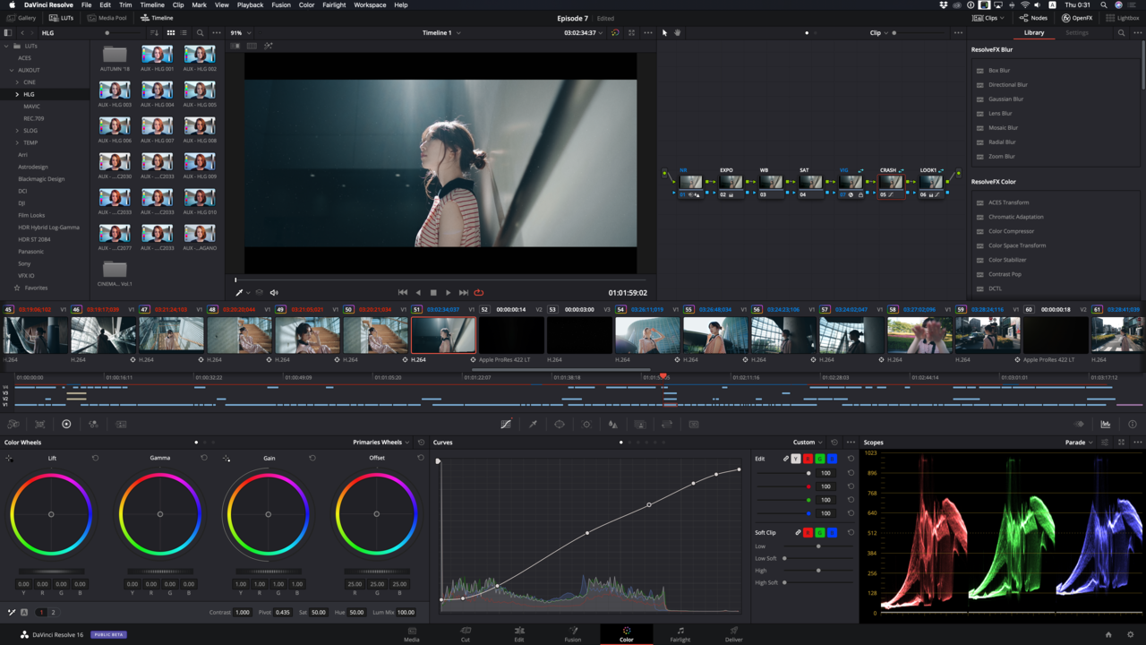The width and height of the screenshot is (1146, 645).
Task: Click the Gain white point picker
Action: [x=227, y=458]
